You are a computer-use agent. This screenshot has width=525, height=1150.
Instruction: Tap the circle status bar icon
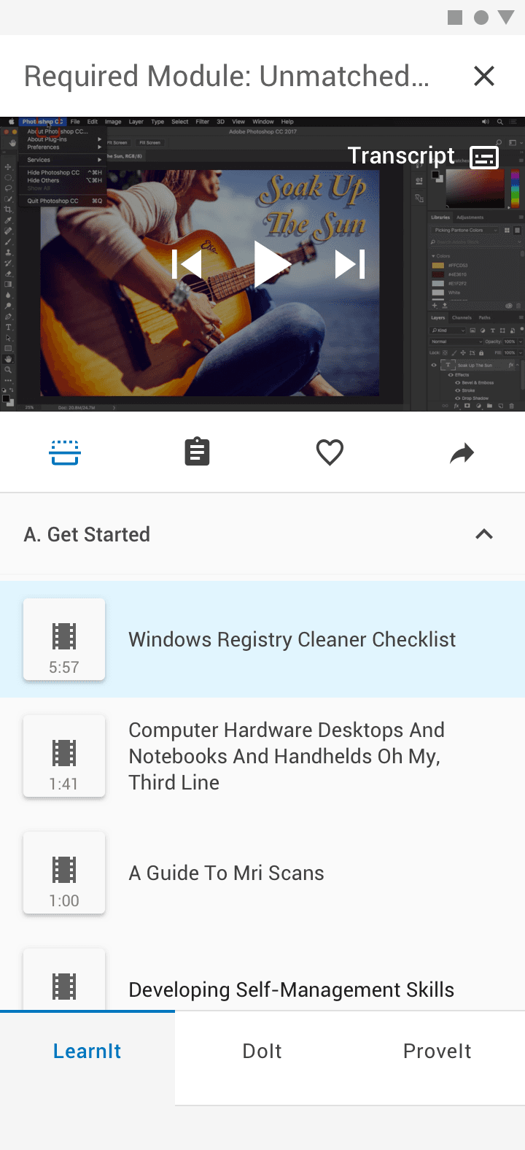[x=481, y=18]
